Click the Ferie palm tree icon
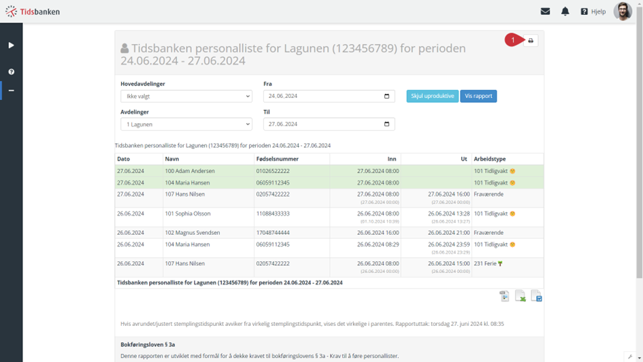This screenshot has height=362, width=643. pos(500,263)
